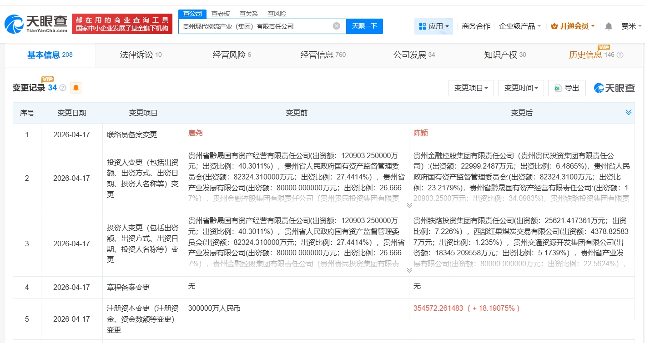Expand all rows with the double-chevron icon

[x=629, y=112]
